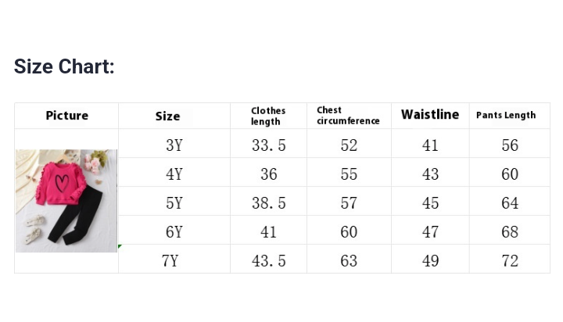Screen dimensions: 563x322
Task: Click the Picture column header
Action: (x=66, y=116)
